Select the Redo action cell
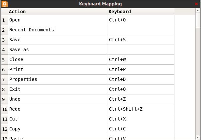Screen dimensions: 201x140 (58, 109)
